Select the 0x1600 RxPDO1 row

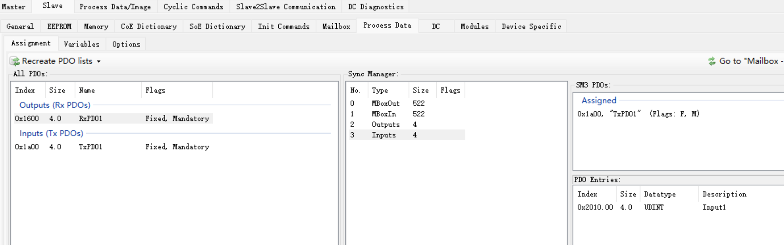112,118
